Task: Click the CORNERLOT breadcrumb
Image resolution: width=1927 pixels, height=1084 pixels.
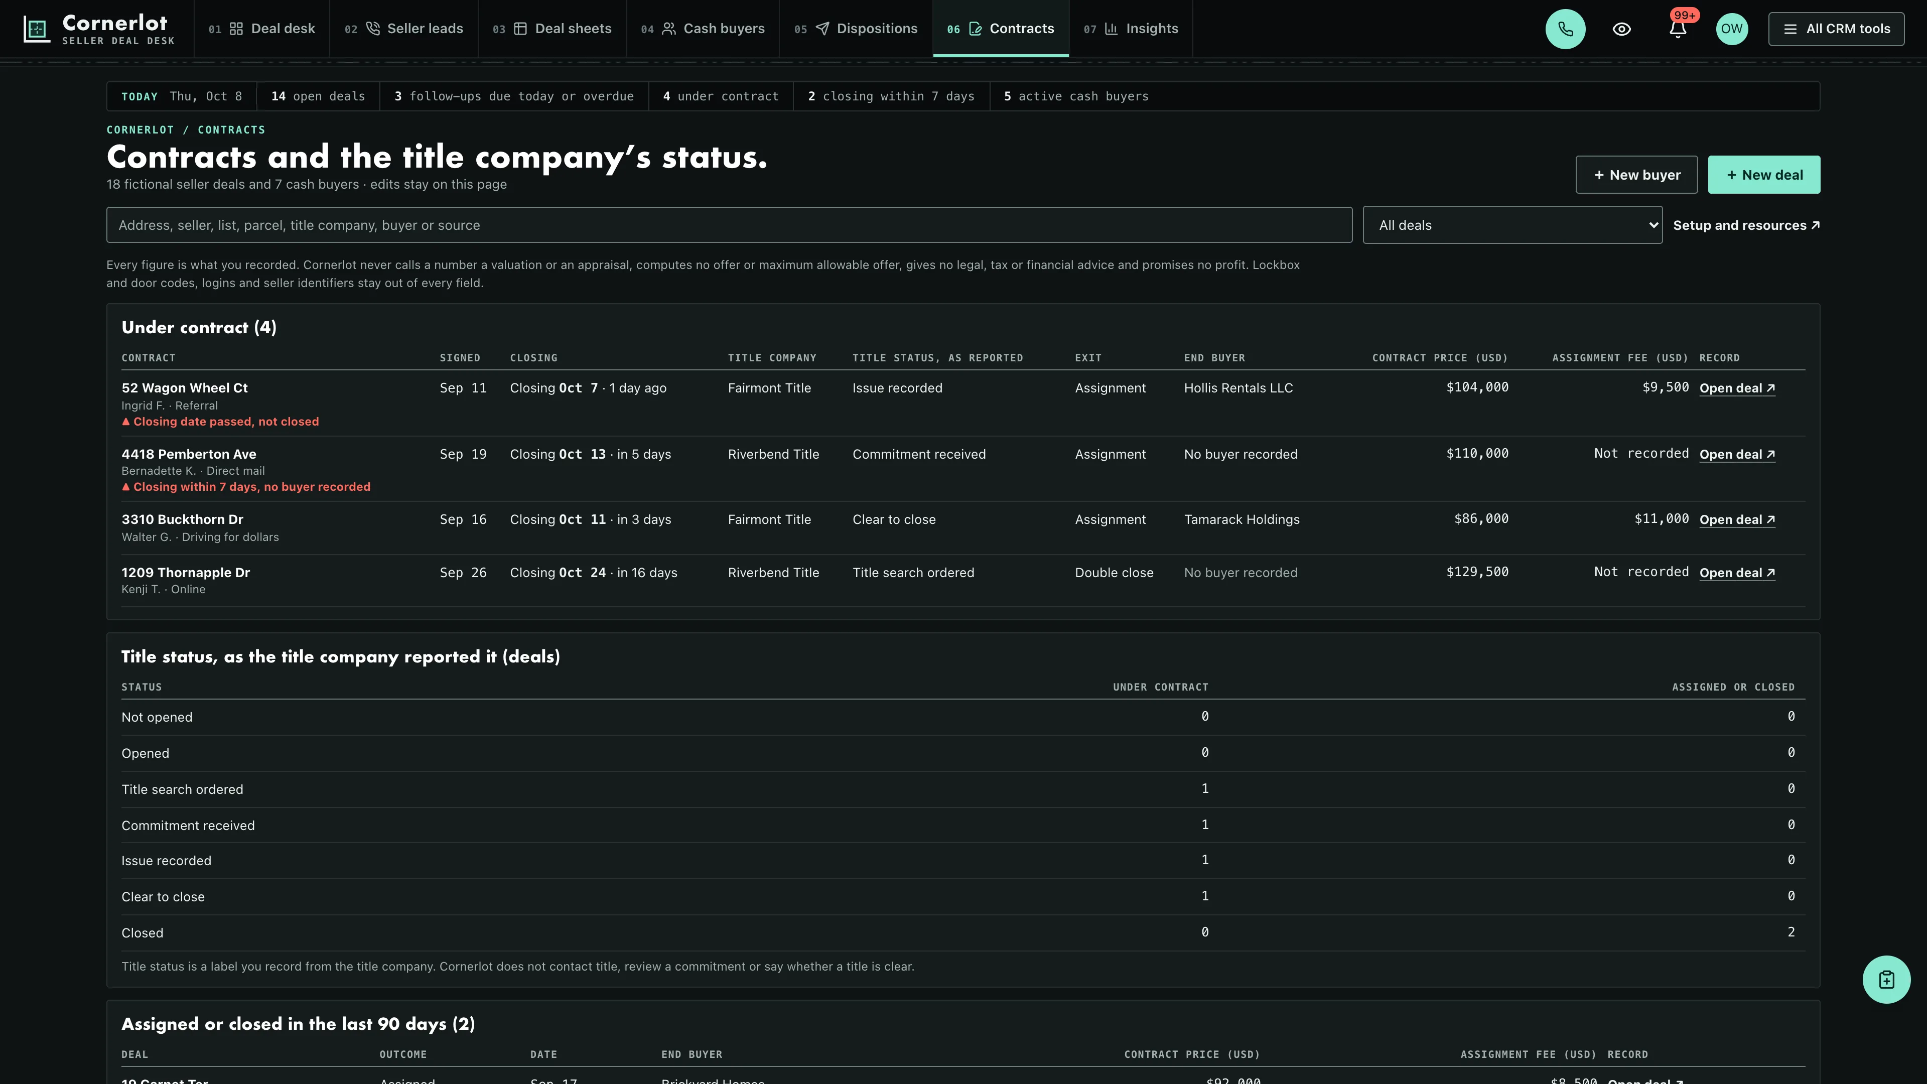Action: (x=140, y=129)
